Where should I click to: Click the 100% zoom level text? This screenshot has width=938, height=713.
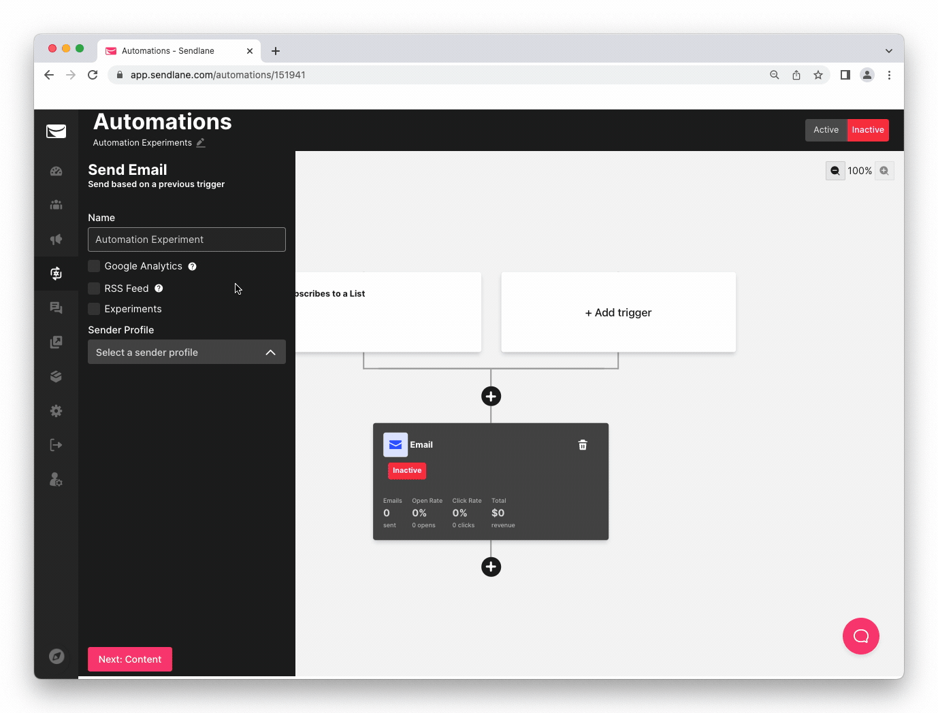point(860,171)
